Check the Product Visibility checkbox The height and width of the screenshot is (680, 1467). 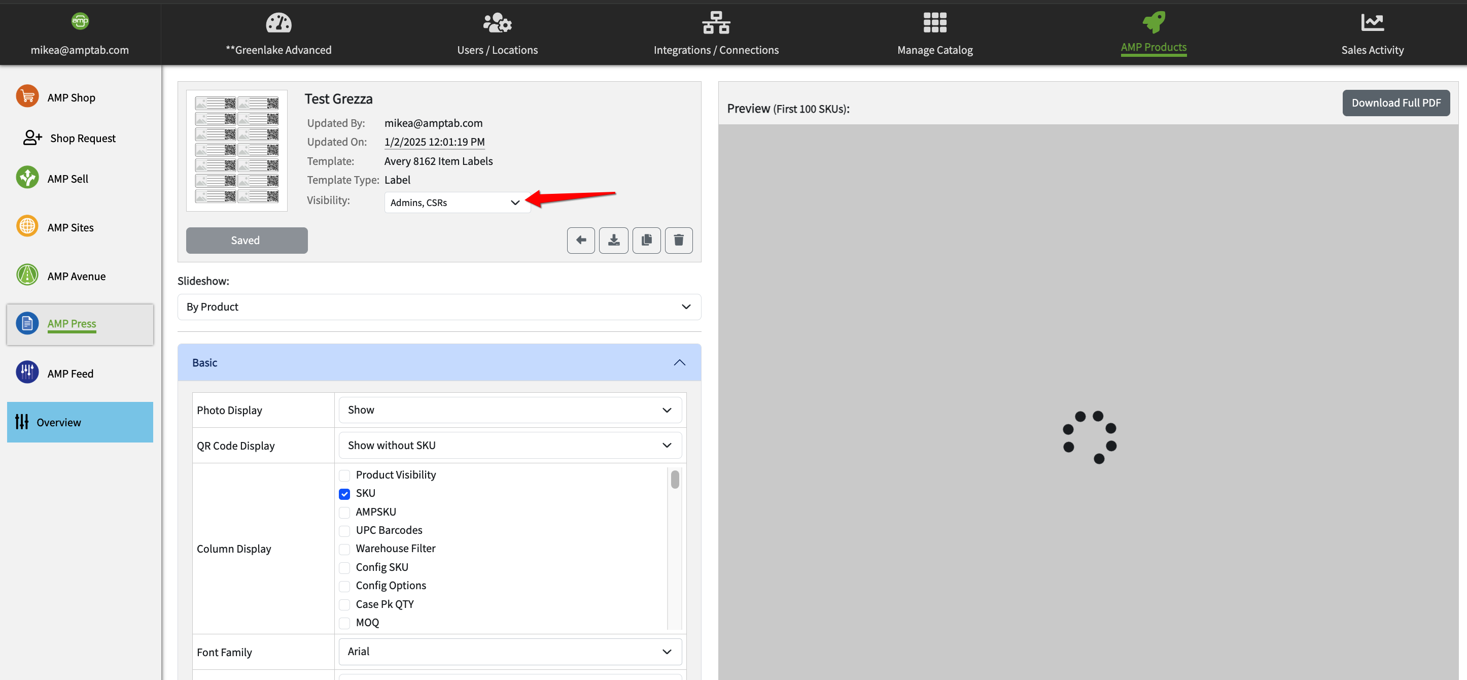pos(344,475)
